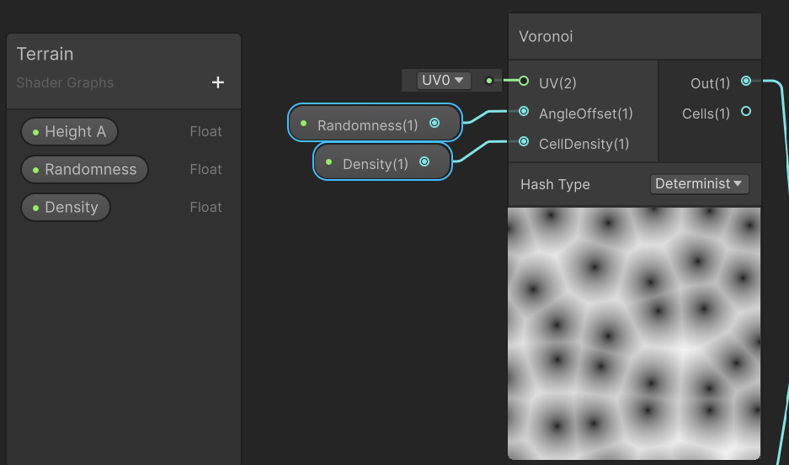Open the Hash Type Deterministic dropdown

tap(699, 184)
